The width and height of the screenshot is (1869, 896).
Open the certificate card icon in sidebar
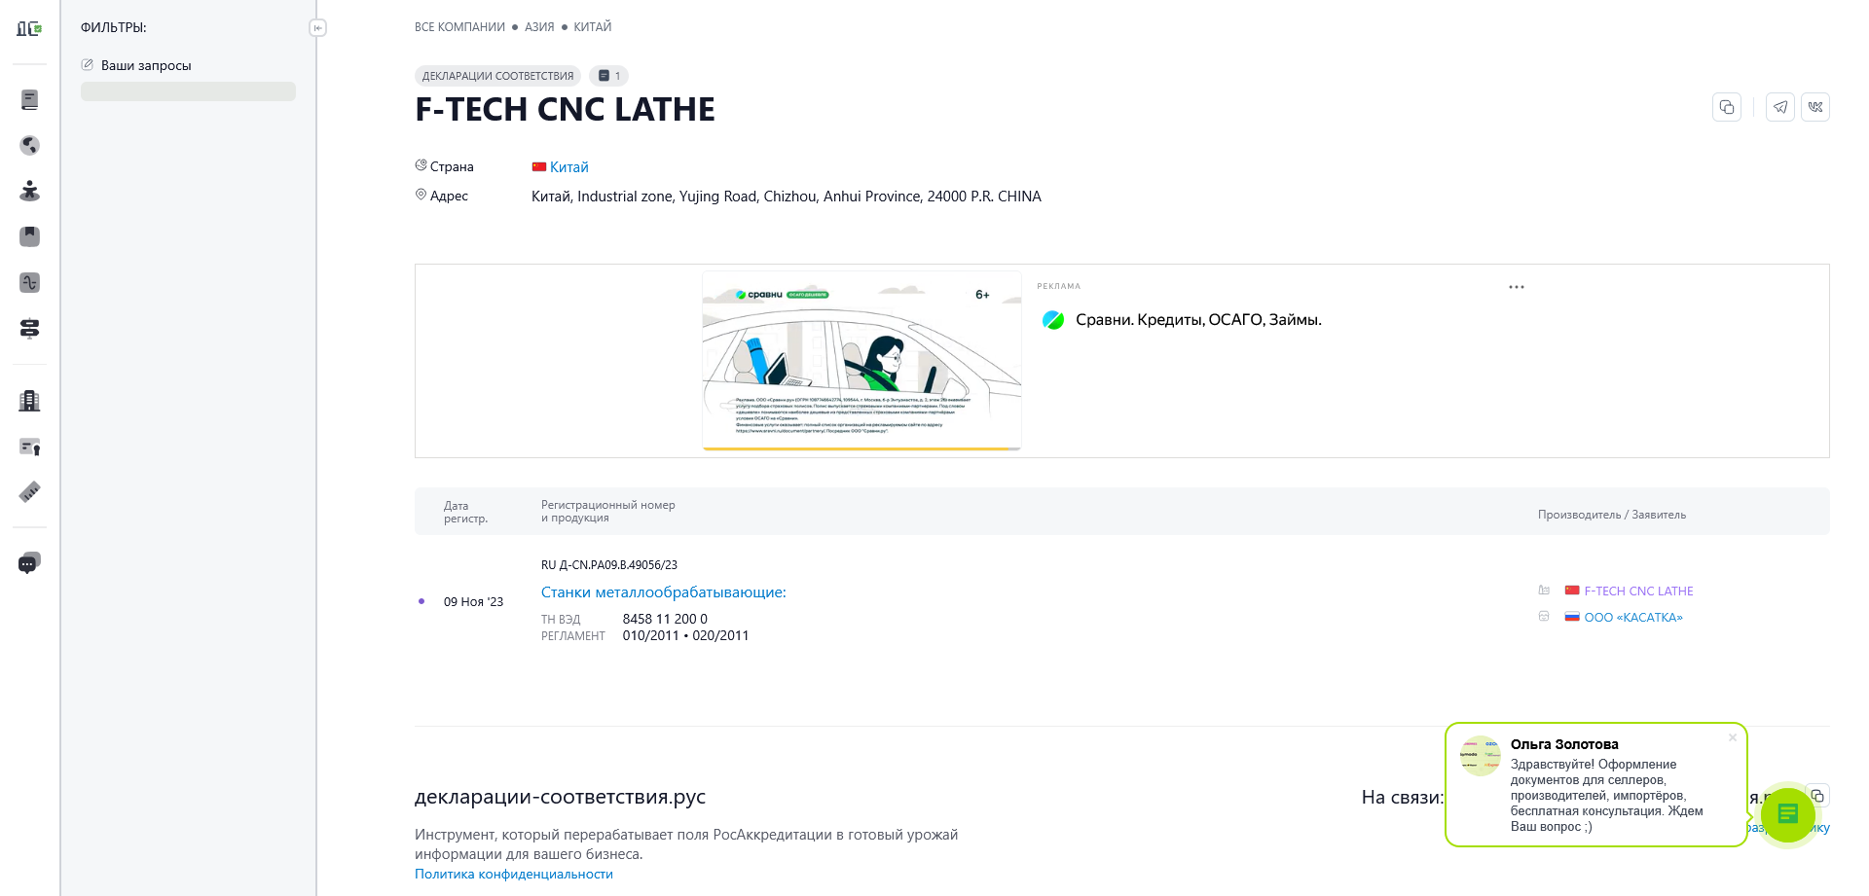pyautogui.click(x=30, y=447)
